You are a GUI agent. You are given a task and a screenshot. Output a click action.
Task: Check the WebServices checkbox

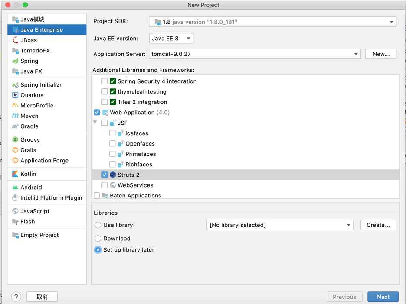click(x=105, y=185)
